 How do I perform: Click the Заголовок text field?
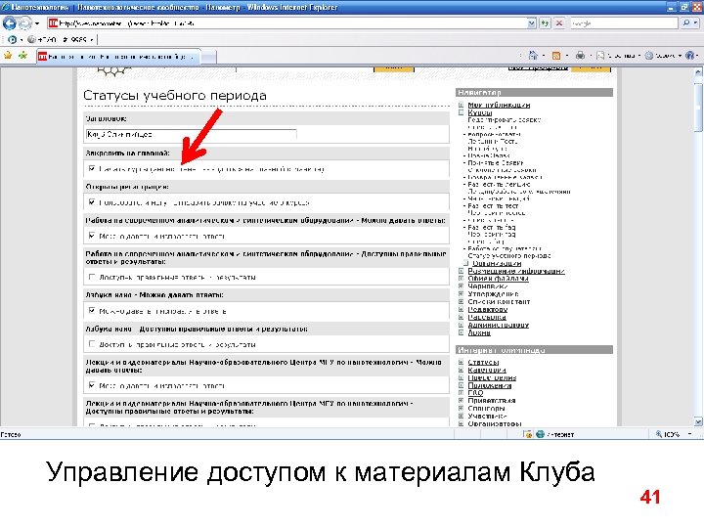(x=191, y=134)
